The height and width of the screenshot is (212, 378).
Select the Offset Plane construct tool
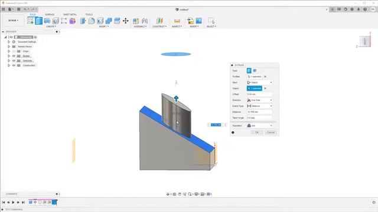click(159, 21)
